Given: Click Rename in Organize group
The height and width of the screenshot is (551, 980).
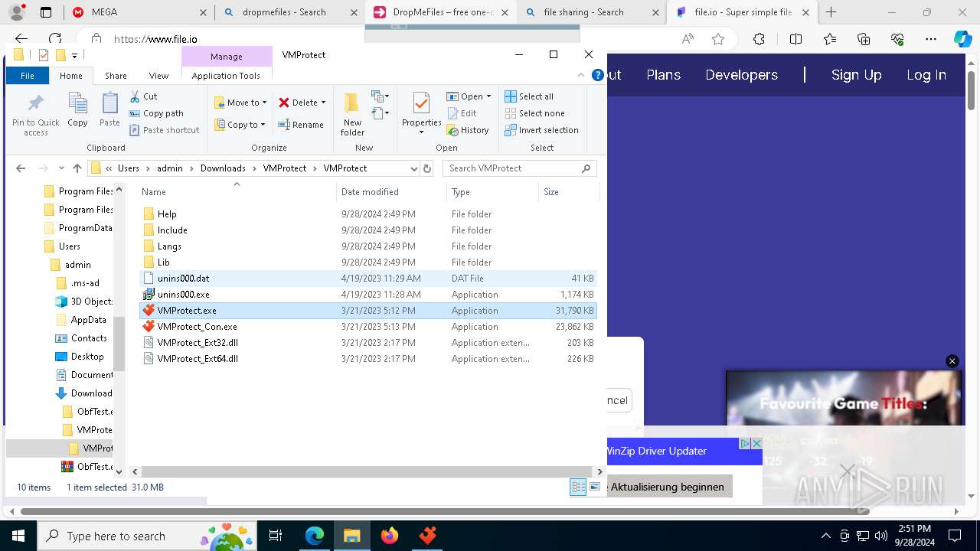Looking at the screenshot, I should 300,125.
